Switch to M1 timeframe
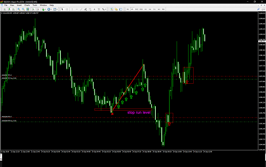The width and height of the screenshot is (266, 167). [x=128, y=9]
